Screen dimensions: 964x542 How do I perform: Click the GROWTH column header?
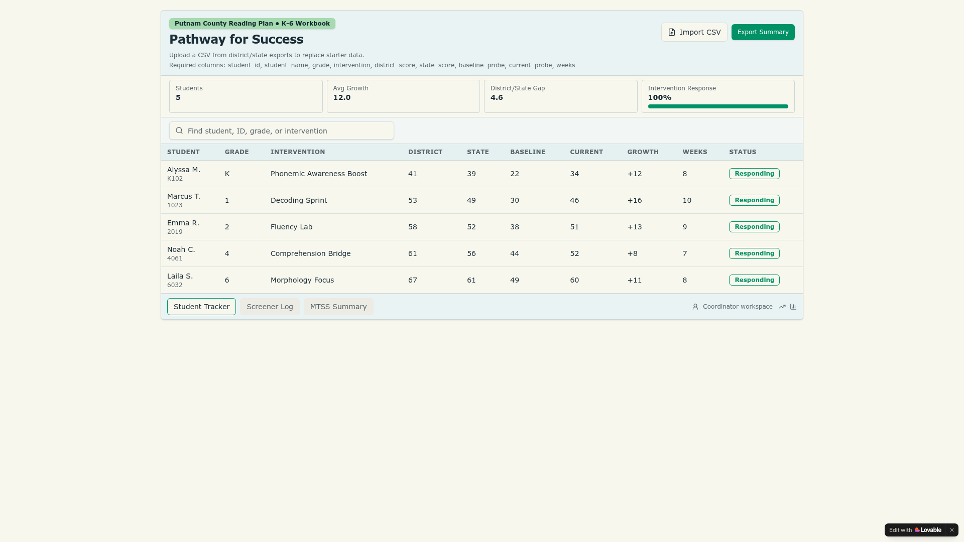click(x=643, y=152)
